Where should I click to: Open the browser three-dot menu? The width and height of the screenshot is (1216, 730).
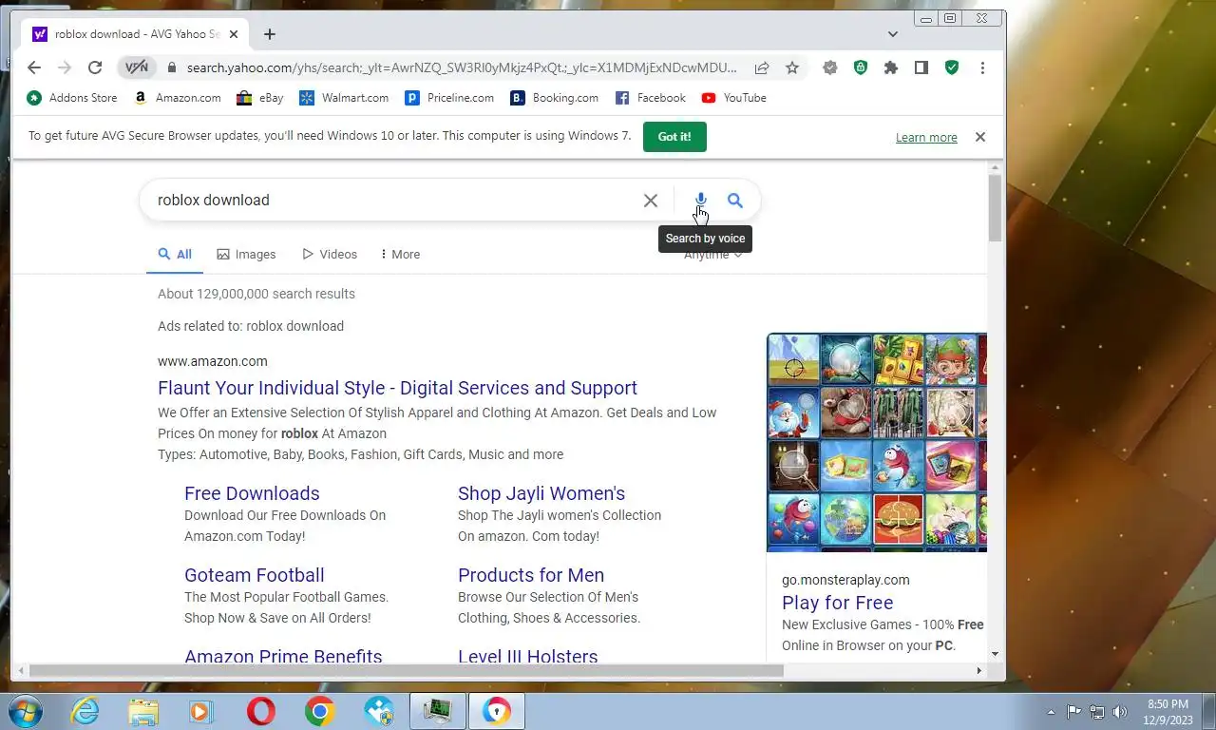point(982,67)
